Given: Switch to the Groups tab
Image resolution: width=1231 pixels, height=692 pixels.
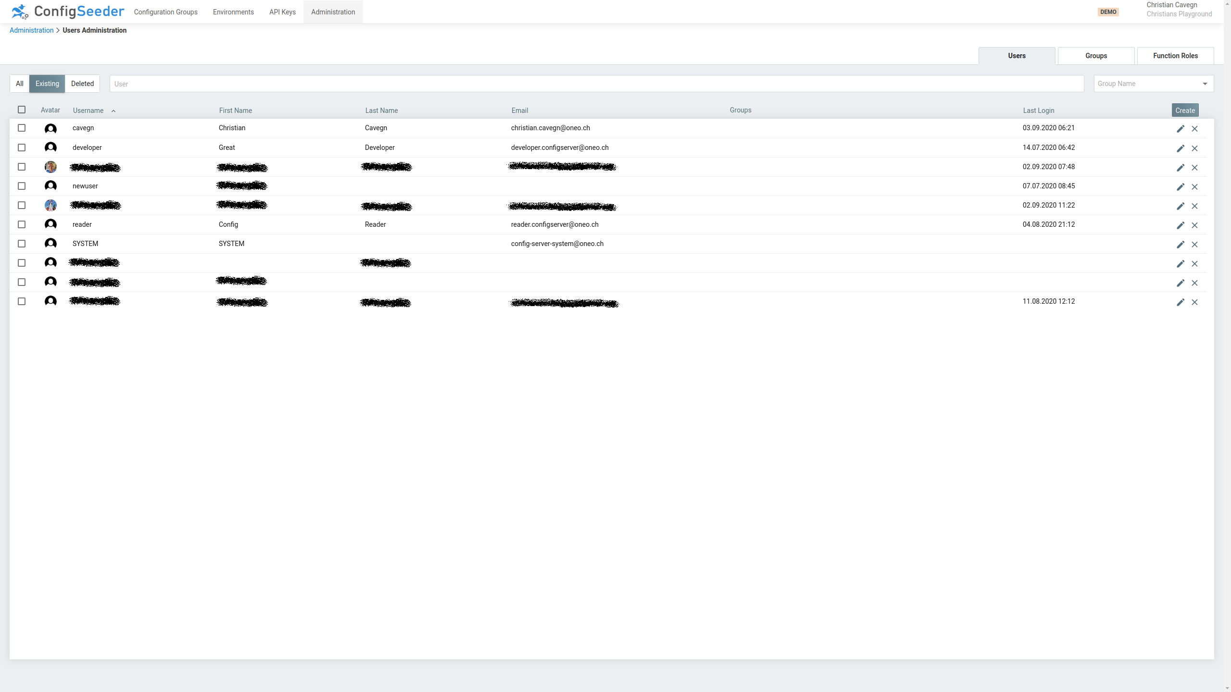Looking at the screenshot, I should 1096,55.
